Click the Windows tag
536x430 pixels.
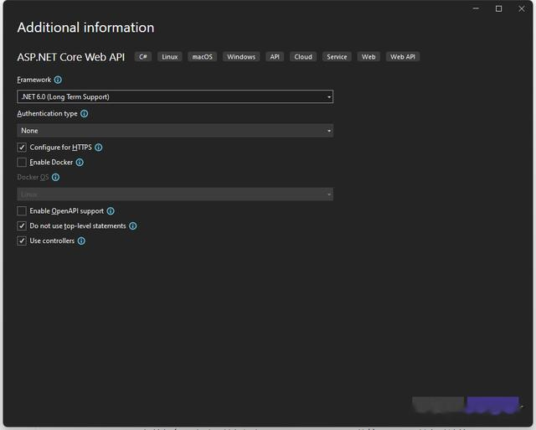(x=241, y=57)
